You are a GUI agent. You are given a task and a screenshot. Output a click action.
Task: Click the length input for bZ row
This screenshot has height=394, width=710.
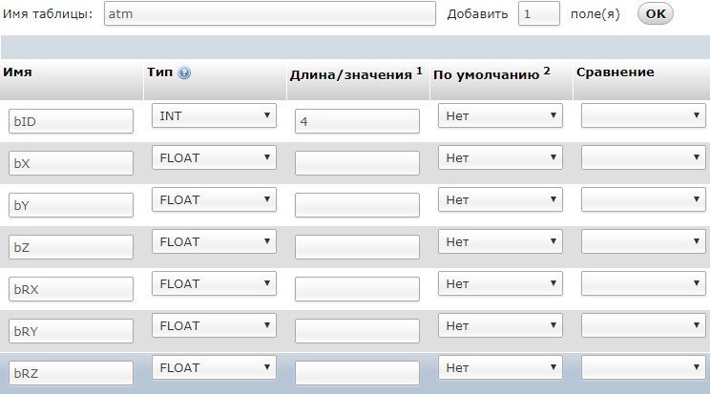pyautogui.click(x=357, y=247)
